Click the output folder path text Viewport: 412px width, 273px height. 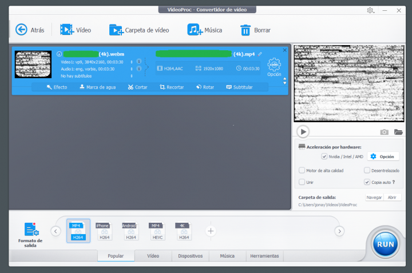point(328,205)
